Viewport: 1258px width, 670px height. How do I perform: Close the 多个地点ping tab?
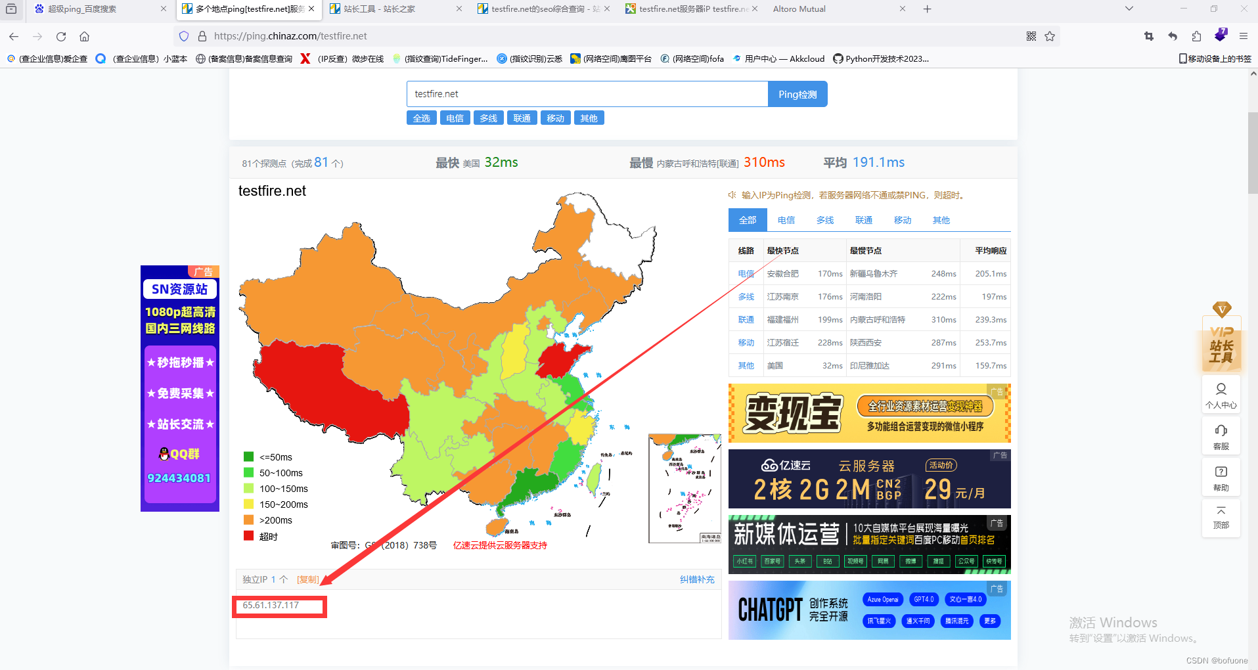point(311,9)
